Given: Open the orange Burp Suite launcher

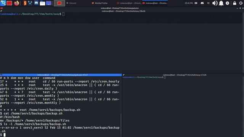Looking at the screenshot, I should pyautogui.click(x=25, y=3).
